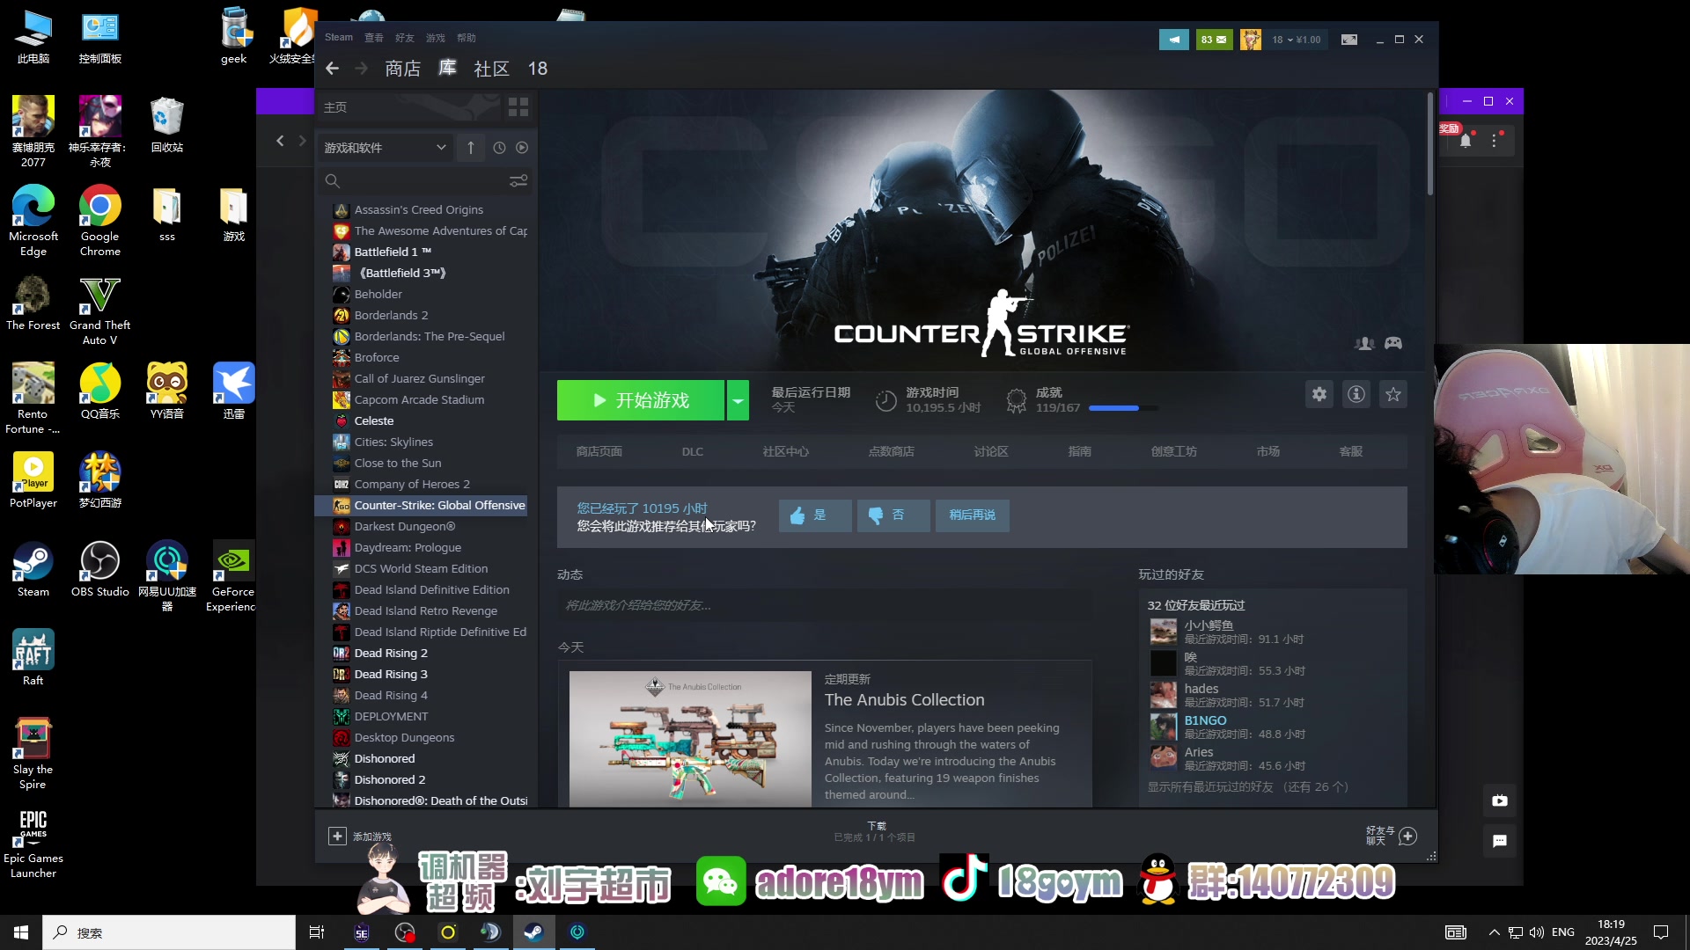
Task: Click the taskbar search box
Action: (169, 932)
